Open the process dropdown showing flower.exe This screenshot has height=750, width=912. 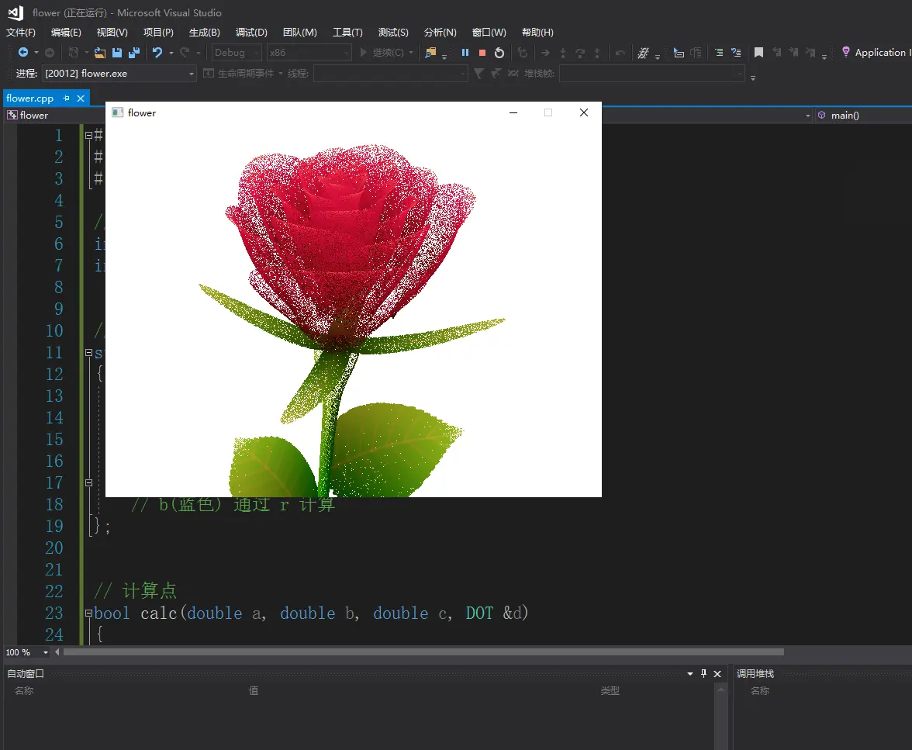(x=192, y=74)
